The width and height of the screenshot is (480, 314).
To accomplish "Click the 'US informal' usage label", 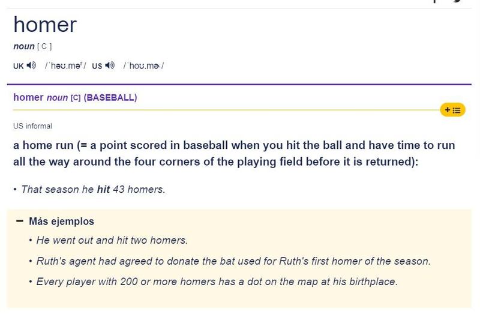I will click(x=32, y=126).
